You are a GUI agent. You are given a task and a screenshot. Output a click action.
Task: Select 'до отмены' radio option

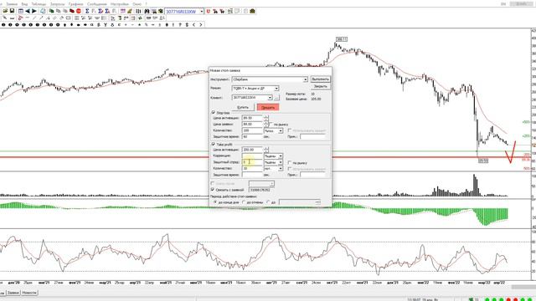point(244,202)
